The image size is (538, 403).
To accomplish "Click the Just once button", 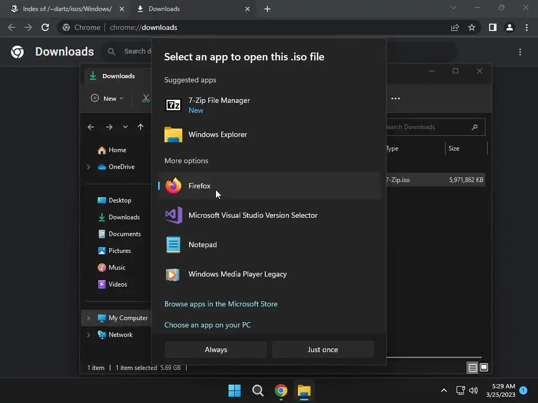I will click(323, 349).
